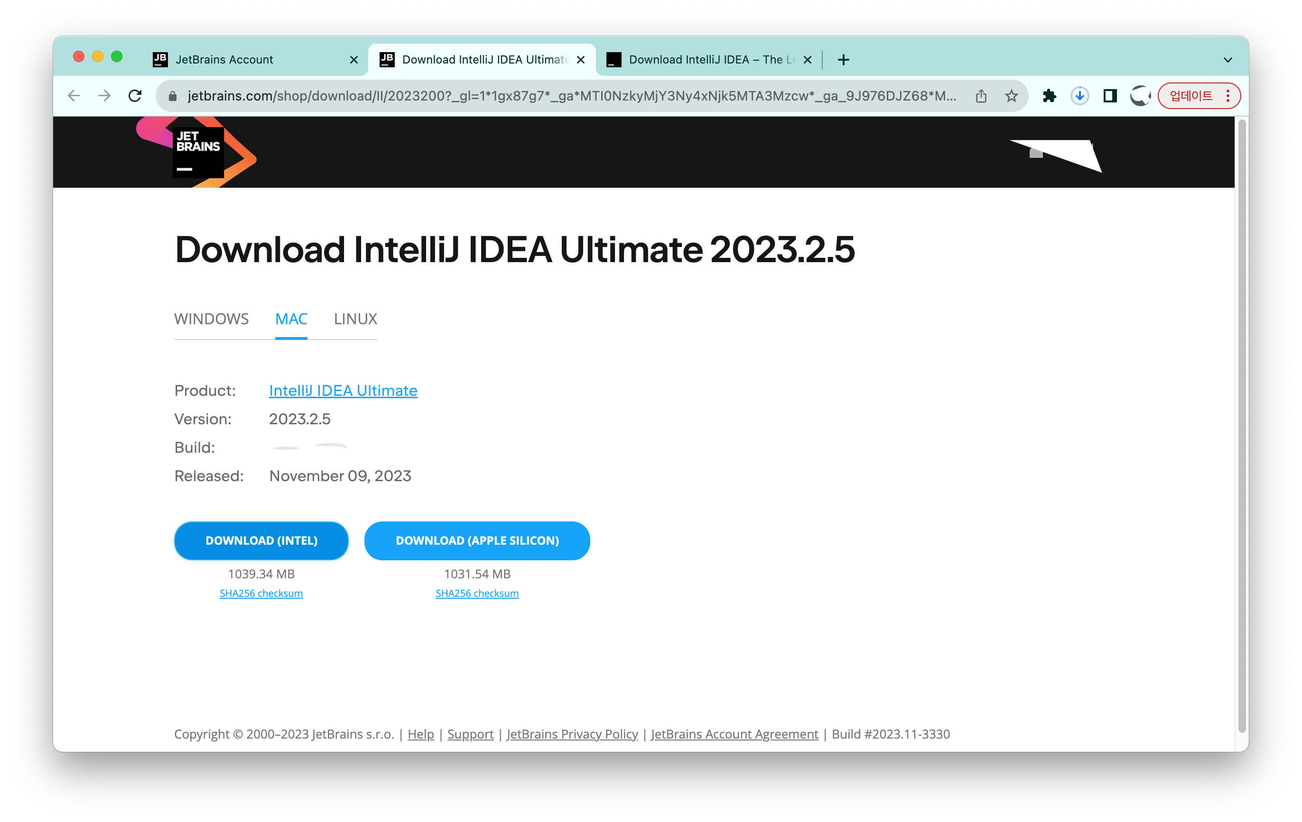This screenshot has width=1302, height=822.
Task: Expand the tab search chevron
Action: (1228, 60)
